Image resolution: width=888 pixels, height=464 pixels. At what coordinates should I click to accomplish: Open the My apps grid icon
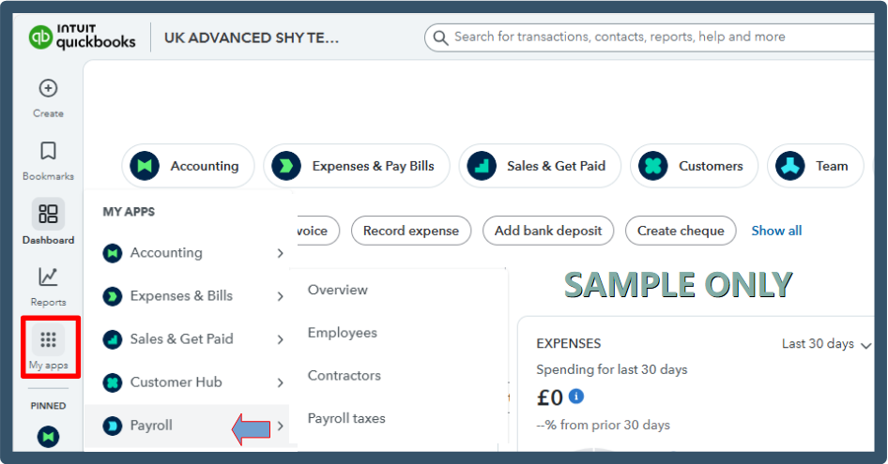coord(48,339)
